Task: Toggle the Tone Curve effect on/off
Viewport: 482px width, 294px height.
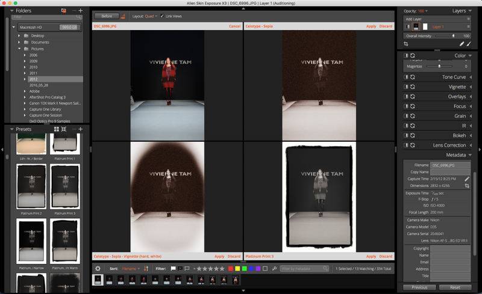Action: 405,77
